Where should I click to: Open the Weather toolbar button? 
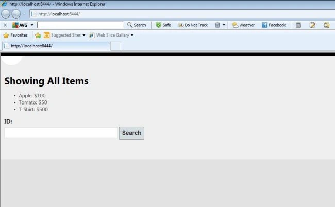click(243, 25)
